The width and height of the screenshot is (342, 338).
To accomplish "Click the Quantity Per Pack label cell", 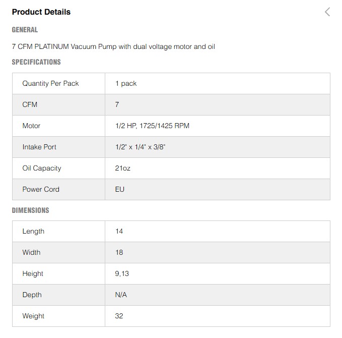I will coord(50,83).
